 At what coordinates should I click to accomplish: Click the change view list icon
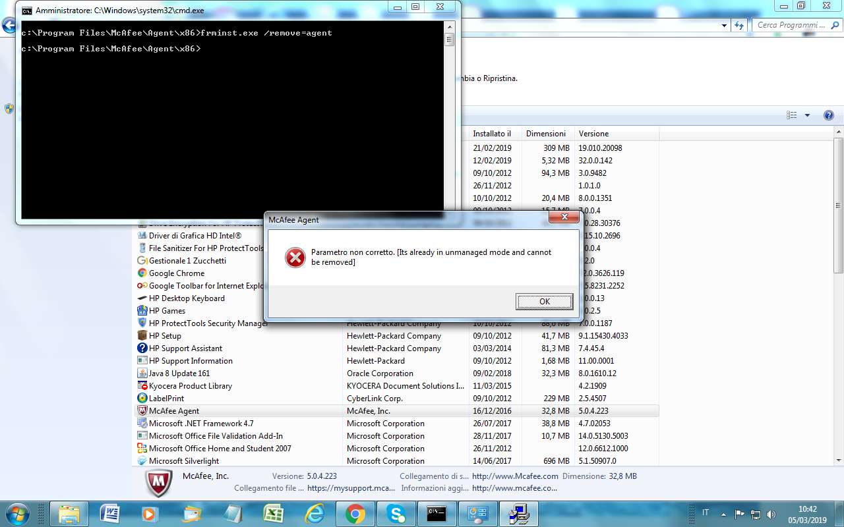pyautogui.click(x=792, y=115)
